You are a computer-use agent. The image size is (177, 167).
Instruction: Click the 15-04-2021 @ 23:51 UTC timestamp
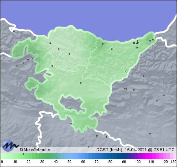pos(149,150)
